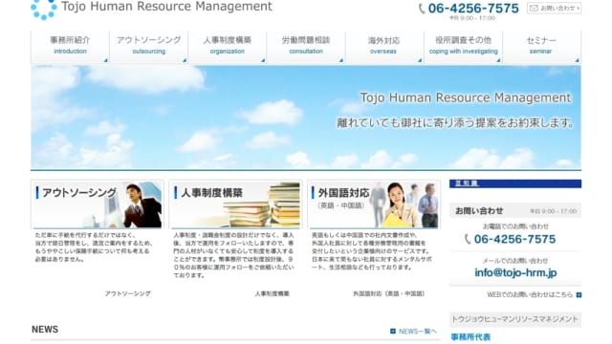Open the 外国語対応 banner image
The height and width of the screenshot is (344, 612).
[374, 204]
